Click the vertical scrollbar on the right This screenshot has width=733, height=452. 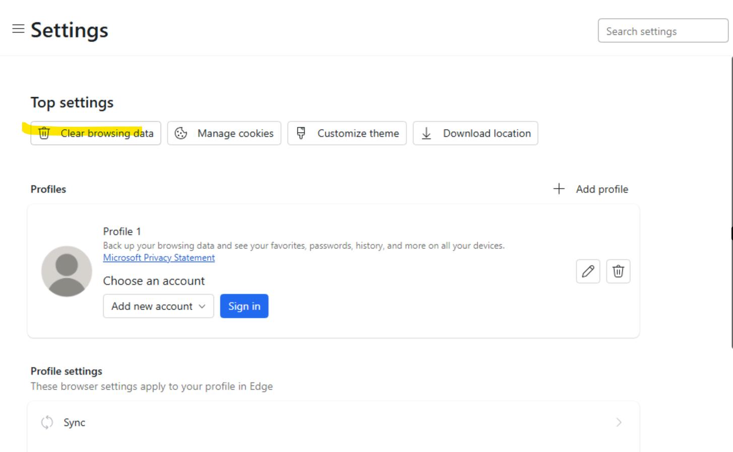pyautogui.click(x=731, y=201)
